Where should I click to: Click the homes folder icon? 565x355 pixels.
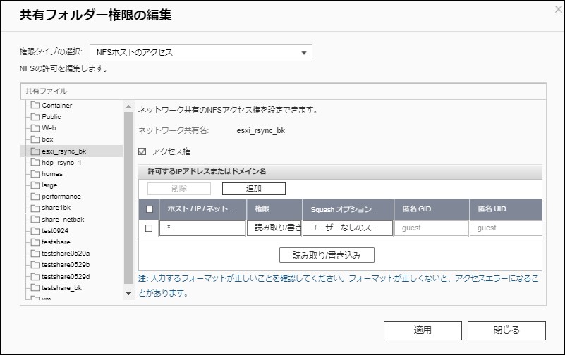point(35,174)
